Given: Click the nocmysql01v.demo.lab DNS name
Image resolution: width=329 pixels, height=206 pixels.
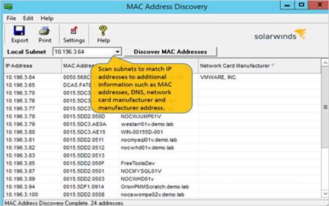Looking at the screenshot, I should tap(149, 140).
